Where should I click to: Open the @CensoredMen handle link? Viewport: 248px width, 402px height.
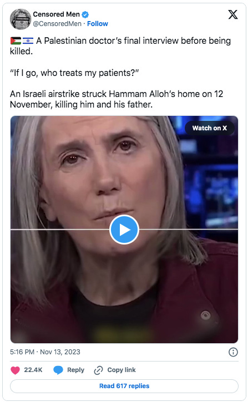coord(57,24)
